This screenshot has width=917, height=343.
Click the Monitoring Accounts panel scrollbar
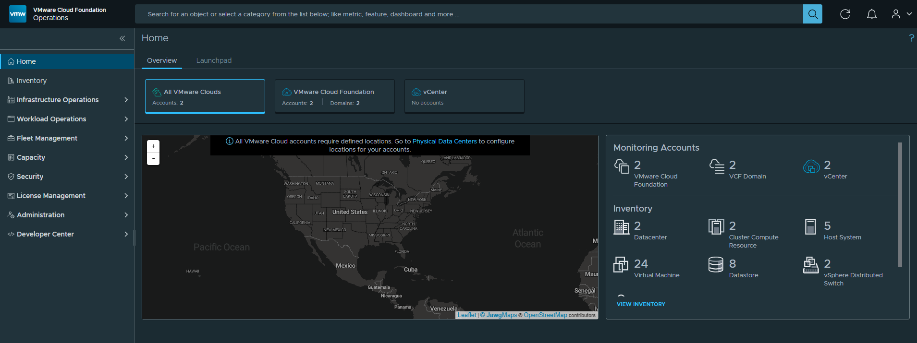click(900, 205)
